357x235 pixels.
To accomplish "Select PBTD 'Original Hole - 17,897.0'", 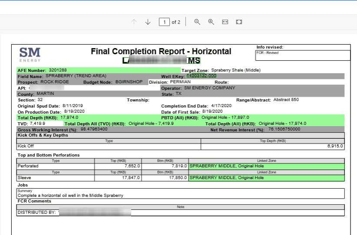I will tap(225, 117).
